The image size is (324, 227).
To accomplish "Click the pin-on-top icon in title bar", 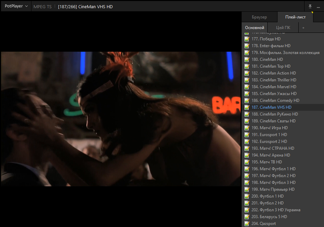I will [310, 6].
